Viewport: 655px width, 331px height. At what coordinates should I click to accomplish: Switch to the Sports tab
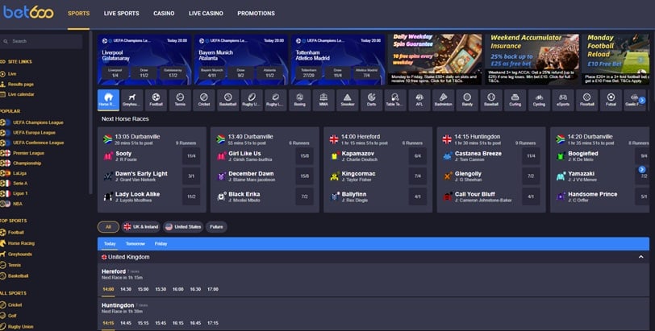[78, 14]
